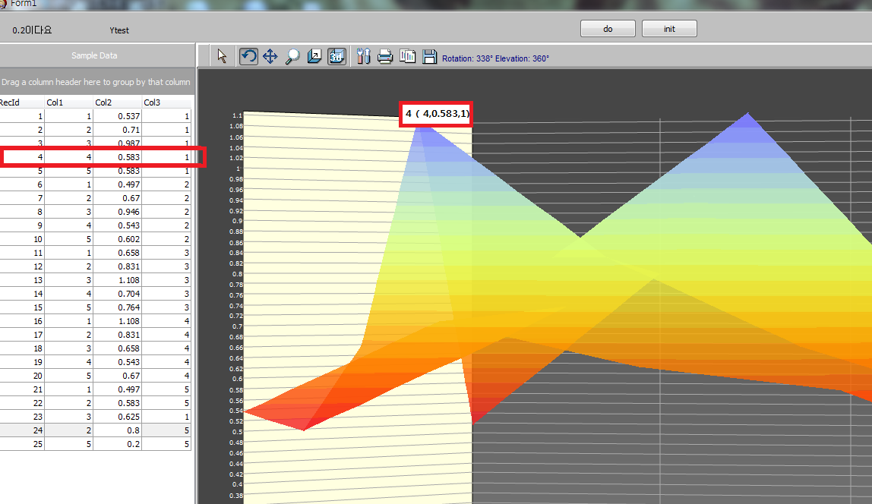Viewport: 872px width, 504px height.
Task: Toggle the 3D view button
Action: pos(337,57)
